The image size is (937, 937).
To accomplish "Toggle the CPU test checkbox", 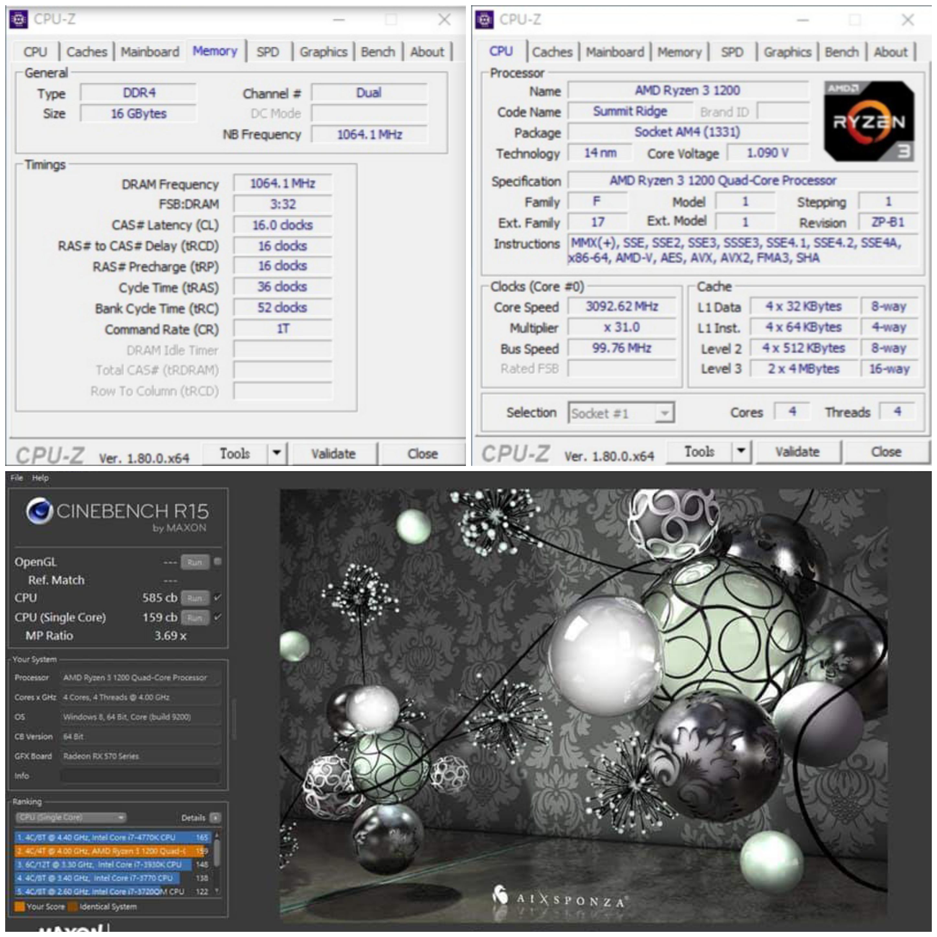I will click(217, 598).
